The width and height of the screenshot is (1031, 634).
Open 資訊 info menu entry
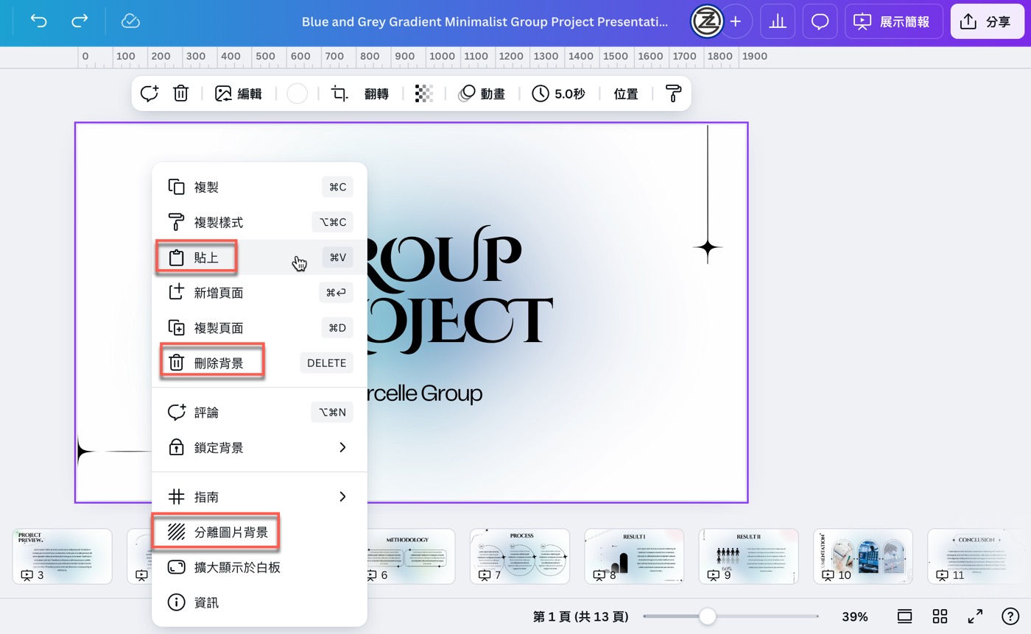(x=259, y=602)
